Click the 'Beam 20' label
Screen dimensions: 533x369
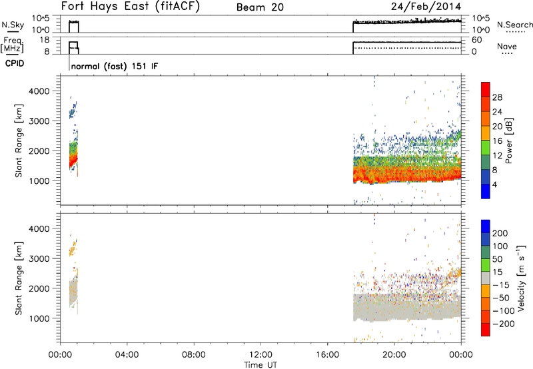pos(260,7)
